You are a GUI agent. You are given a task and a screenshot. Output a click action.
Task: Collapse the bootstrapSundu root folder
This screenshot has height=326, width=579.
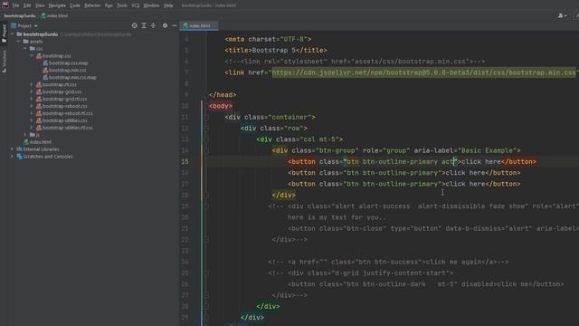12,34
